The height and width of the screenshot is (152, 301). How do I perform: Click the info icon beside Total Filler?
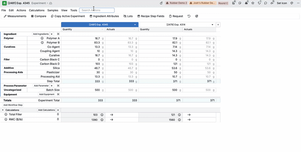6,114
